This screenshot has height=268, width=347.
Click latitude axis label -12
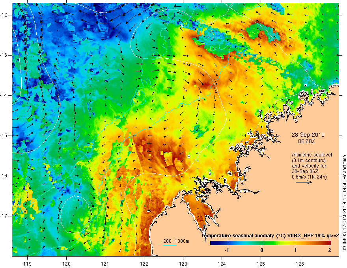click(x=4, y=15)
